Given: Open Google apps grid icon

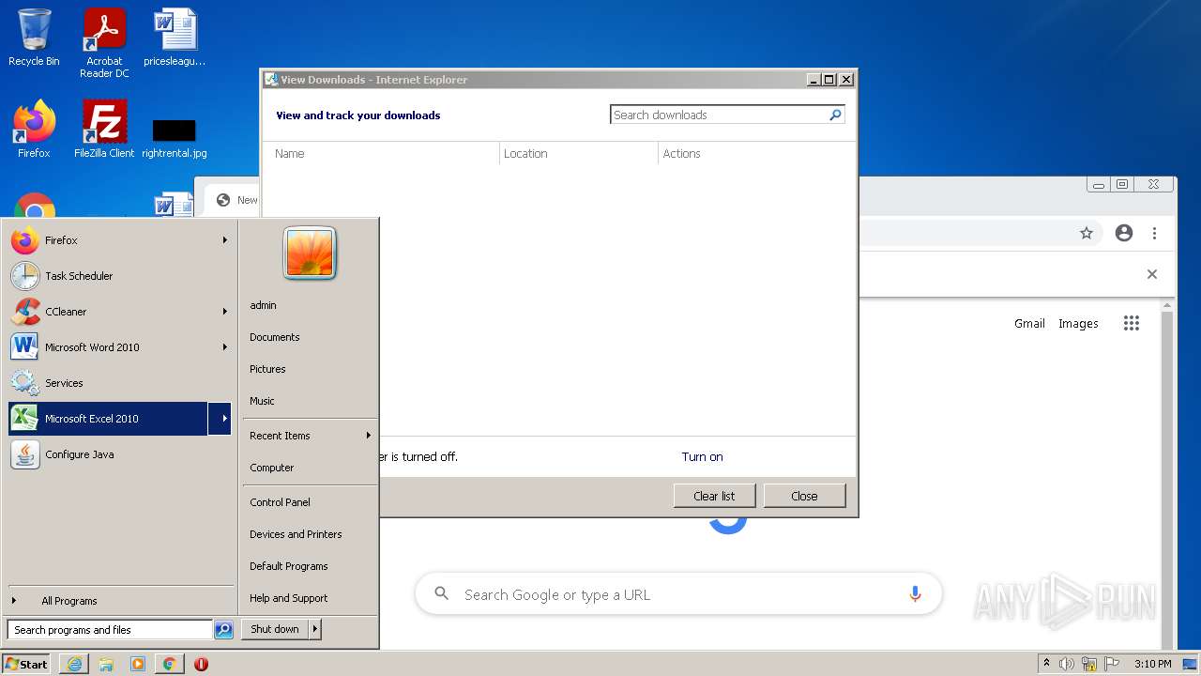Looking at the screenshot, I should point(1132,323).
